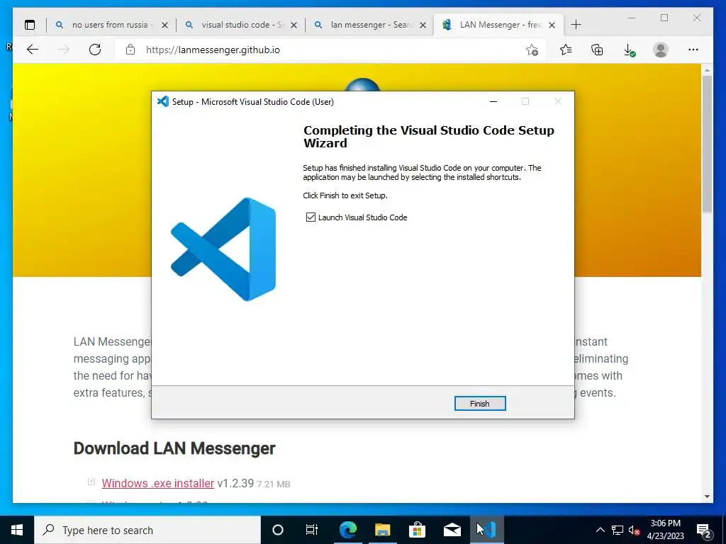Image resolution: width=726 pixels, height=544 pixels.
Task: Open the Favorites list icon
Action: (565, 50)
